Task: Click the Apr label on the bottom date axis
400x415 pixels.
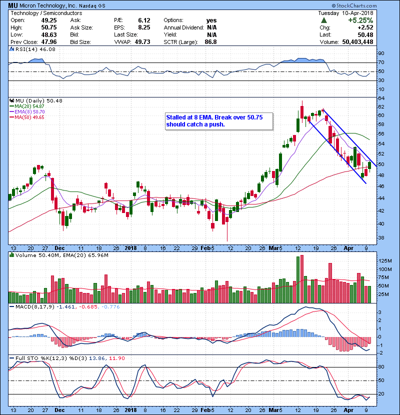Action: tap(348, 410)
